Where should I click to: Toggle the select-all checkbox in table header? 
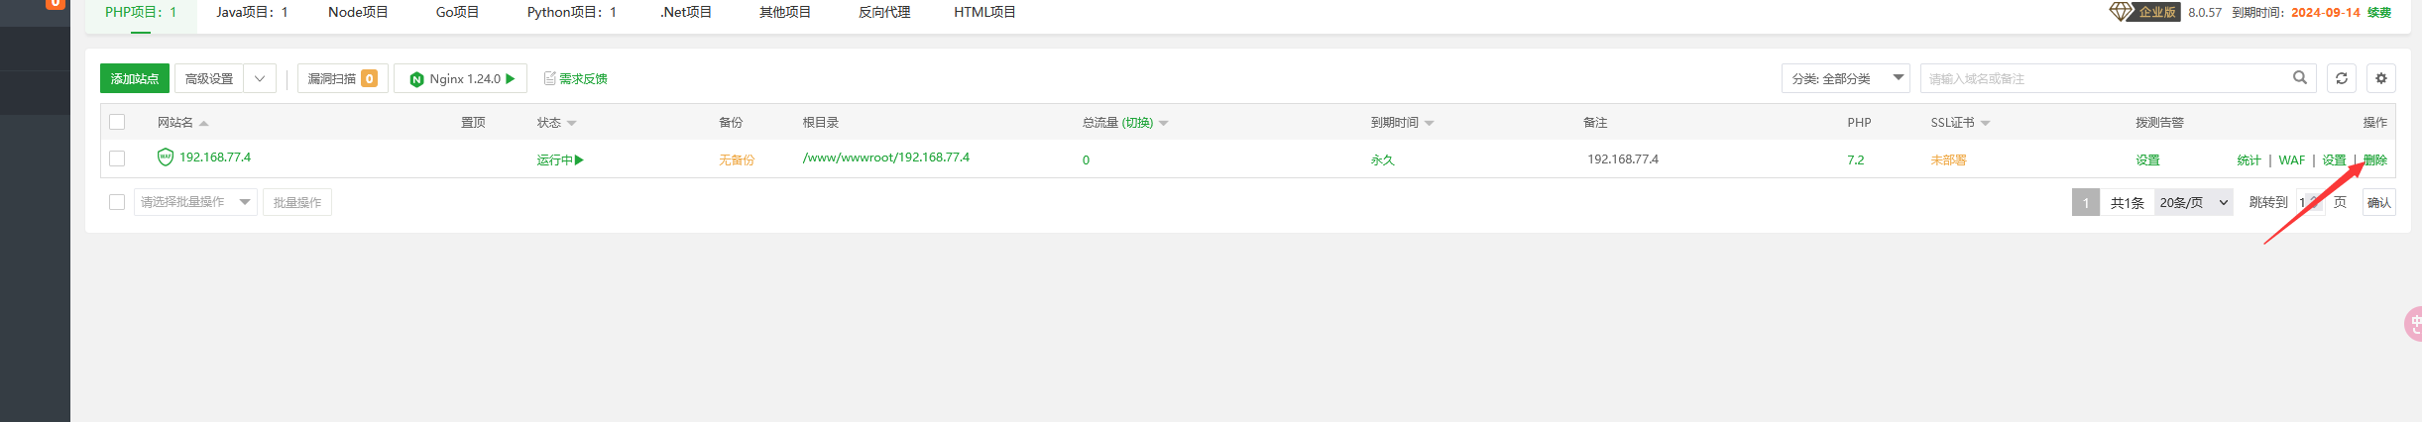coord(117,122)
